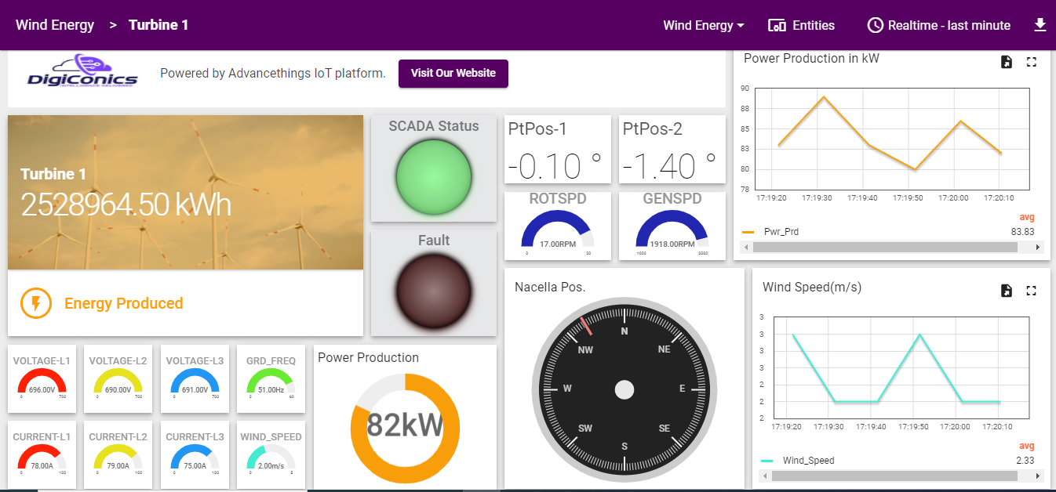Click the Visit Our Website button
Viewport: 1056px width, 492px height.
[x=453, y=73]
